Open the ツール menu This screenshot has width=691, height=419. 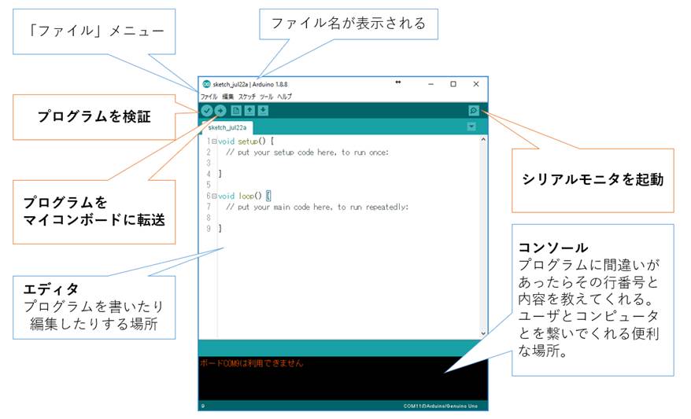click(266, 97)
